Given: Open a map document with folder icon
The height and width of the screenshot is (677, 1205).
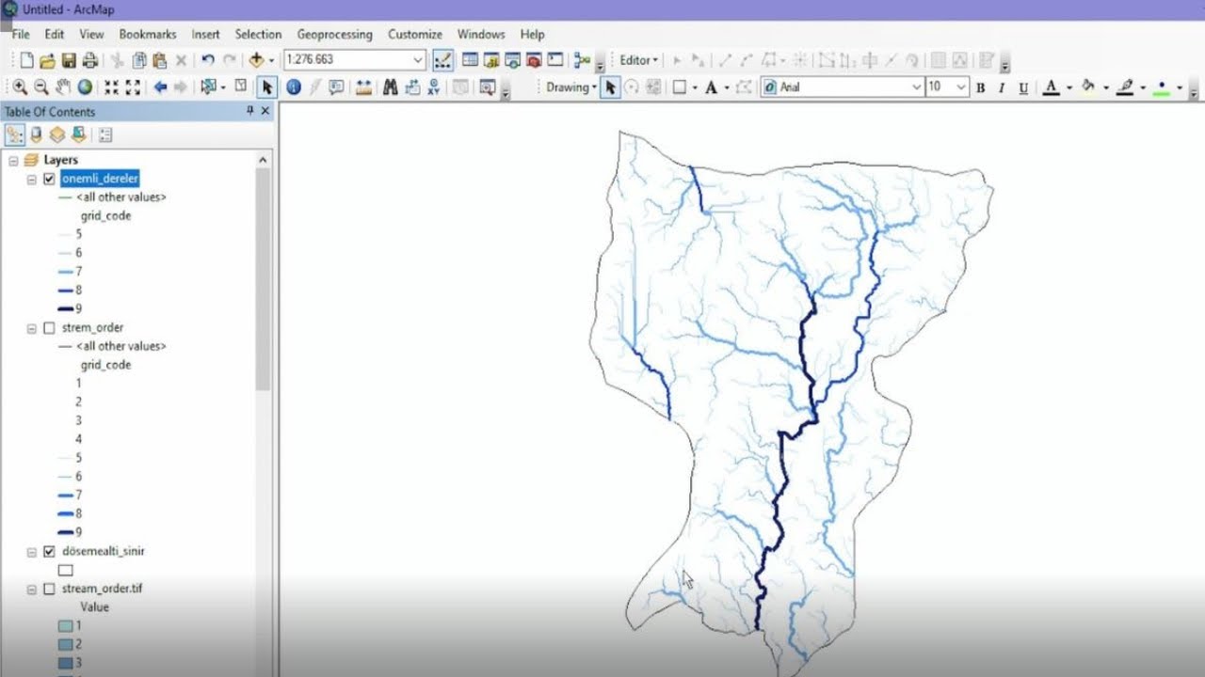Looking at the screenshot, I should tap(47, 60).
